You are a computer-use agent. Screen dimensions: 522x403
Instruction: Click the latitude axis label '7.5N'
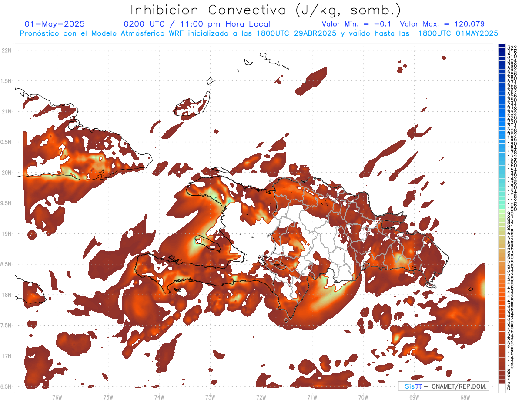pos(7,326)
